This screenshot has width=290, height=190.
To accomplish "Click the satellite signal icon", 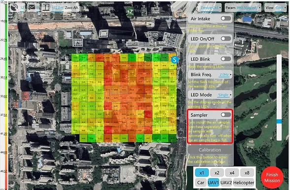I will [14, 7].
